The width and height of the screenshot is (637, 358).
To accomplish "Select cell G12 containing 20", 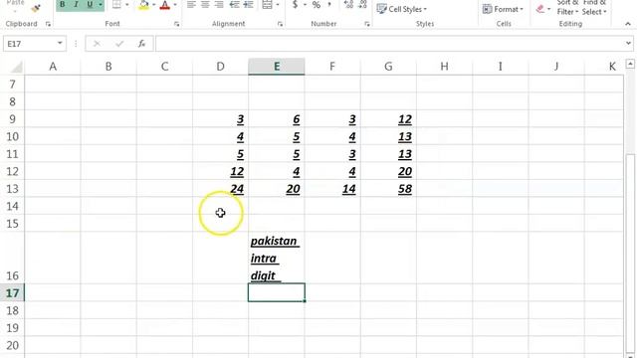I will click(x=388, y=171).
